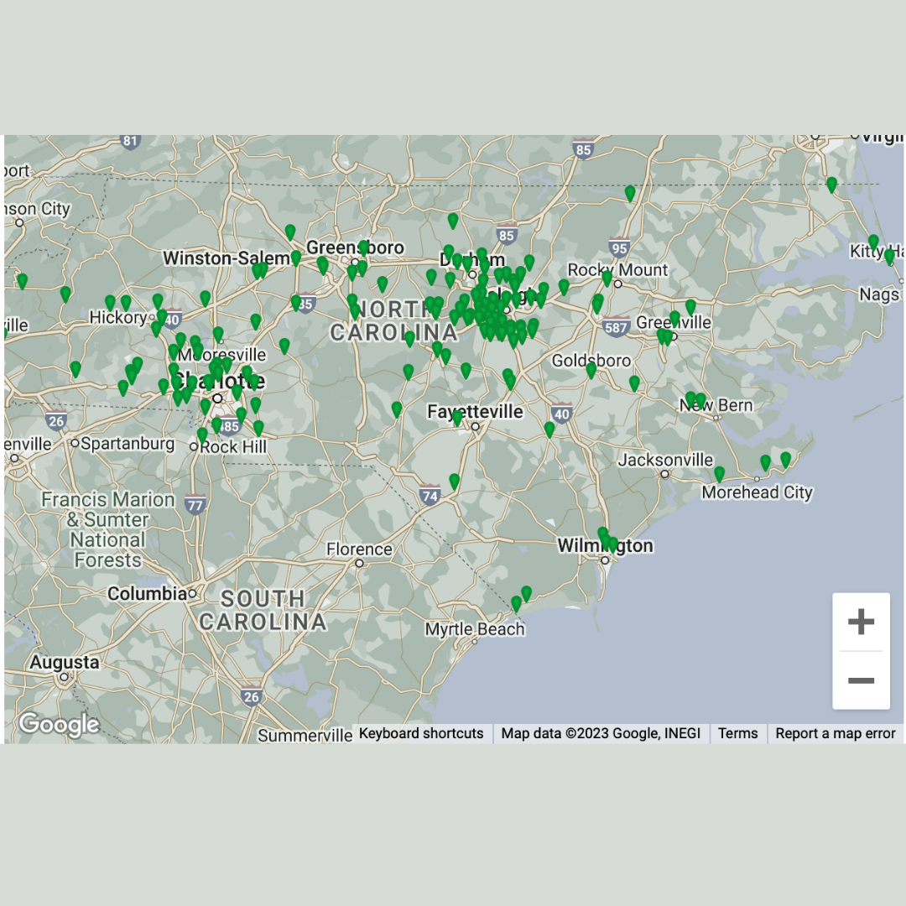906x906 pixels.
Task: Select the pin near I-74 south of Fayetteville
Action: coord(454,481)
